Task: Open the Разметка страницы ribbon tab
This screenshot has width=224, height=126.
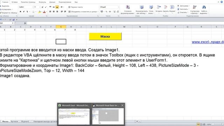Action: (28, 2)
